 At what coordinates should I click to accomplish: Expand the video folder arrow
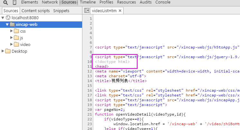(11, 44)
